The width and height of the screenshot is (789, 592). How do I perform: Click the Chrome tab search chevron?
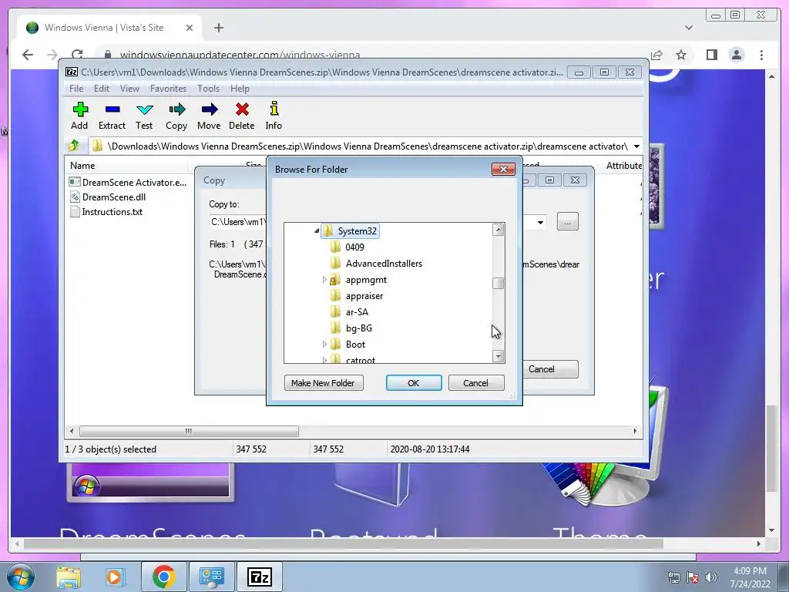(x=688, y=28)
